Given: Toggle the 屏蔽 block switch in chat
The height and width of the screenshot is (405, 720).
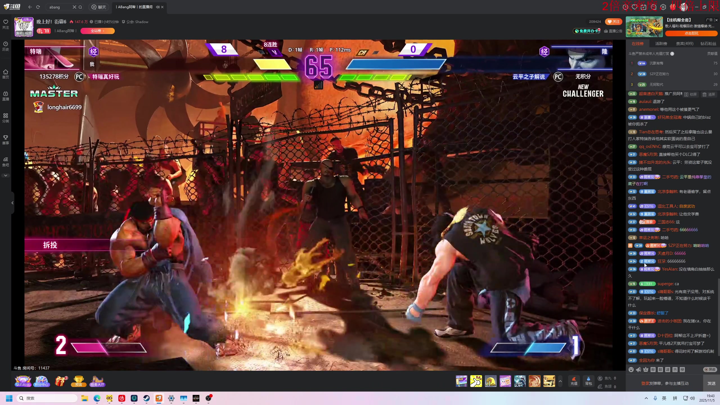Looking at the screenshot, I should point(710,370).
